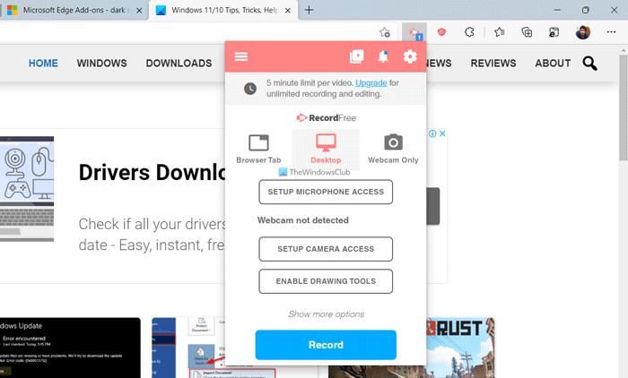Open WINDOWS in site navigation
The height and width of the screenshot is (378, 628).
coord(101,64)
